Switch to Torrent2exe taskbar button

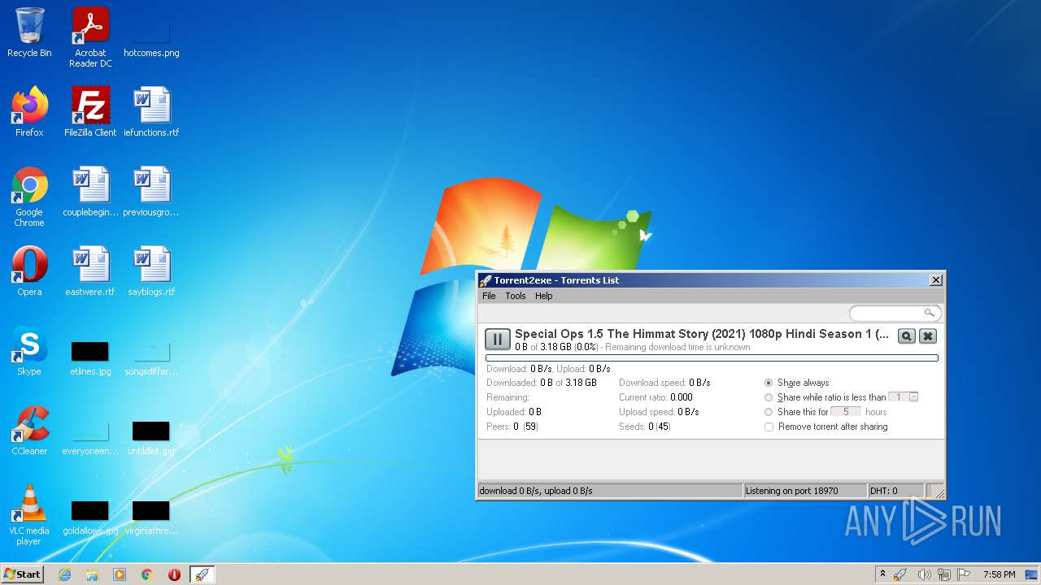click(x=202, y=574)
